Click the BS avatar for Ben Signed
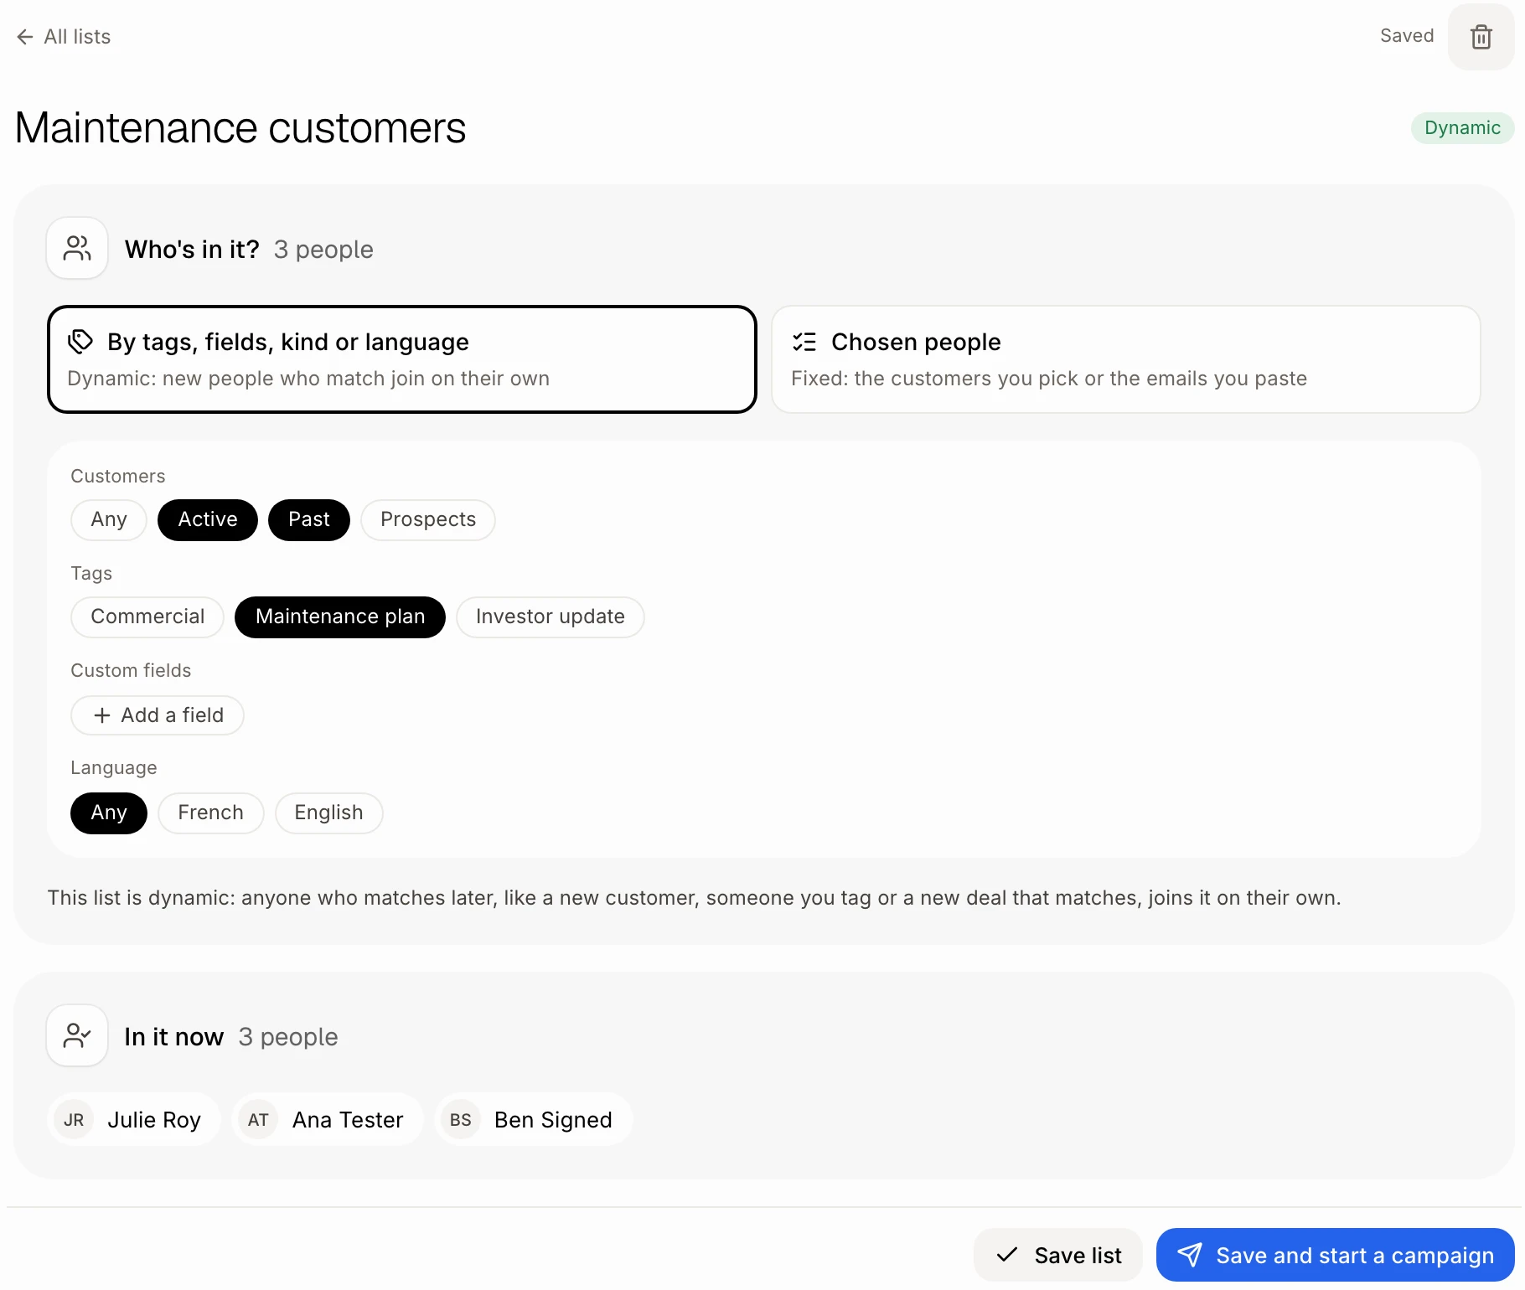Screen dimensions: 1525x1290 click(460, 1120)
